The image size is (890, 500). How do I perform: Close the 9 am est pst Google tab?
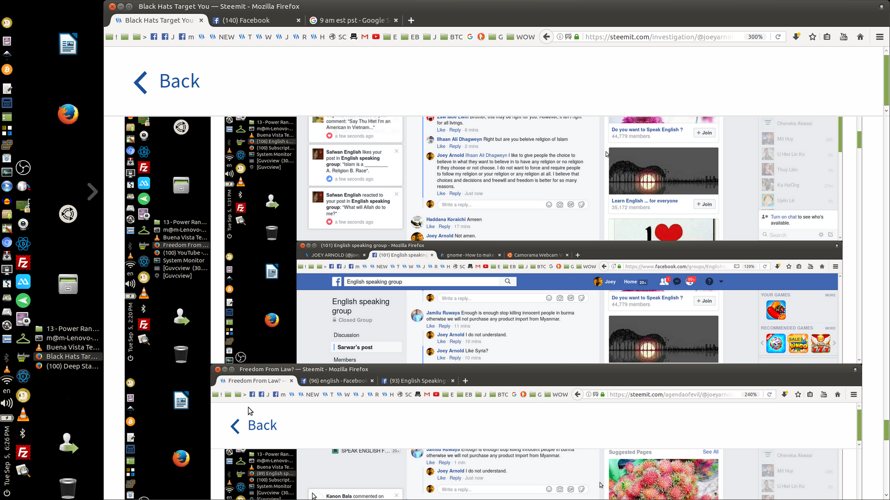point(396,20)
